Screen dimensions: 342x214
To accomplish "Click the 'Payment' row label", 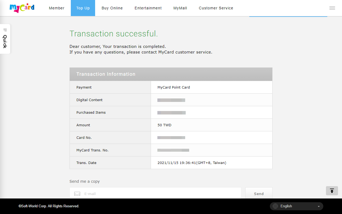I will click(84, 87).
